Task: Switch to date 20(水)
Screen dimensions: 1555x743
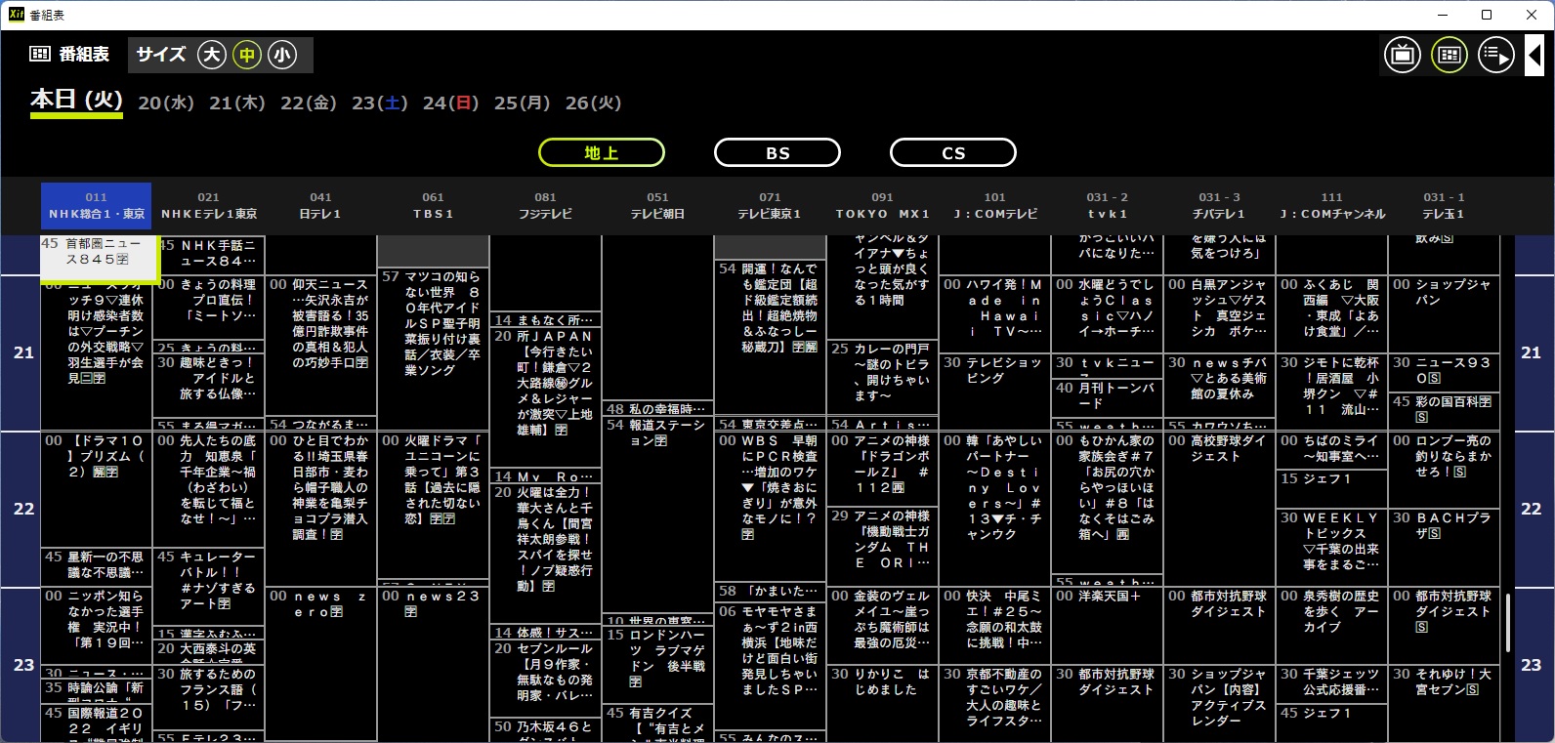Action: tap(166, 103)
